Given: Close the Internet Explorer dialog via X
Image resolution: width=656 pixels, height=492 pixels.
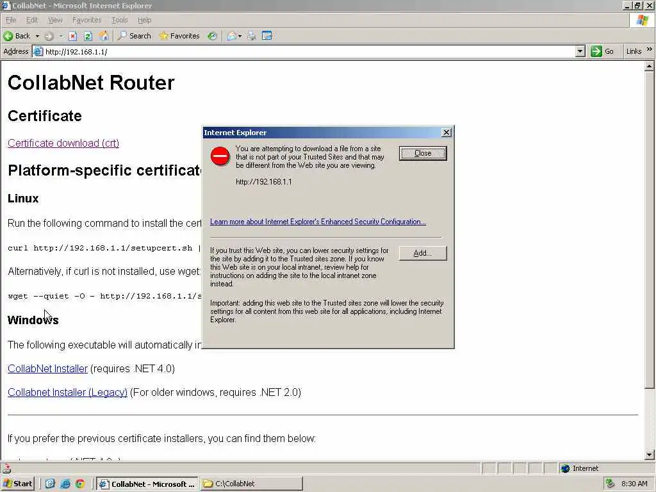Looking at the screenshot, I should click(x=447, y=132).
